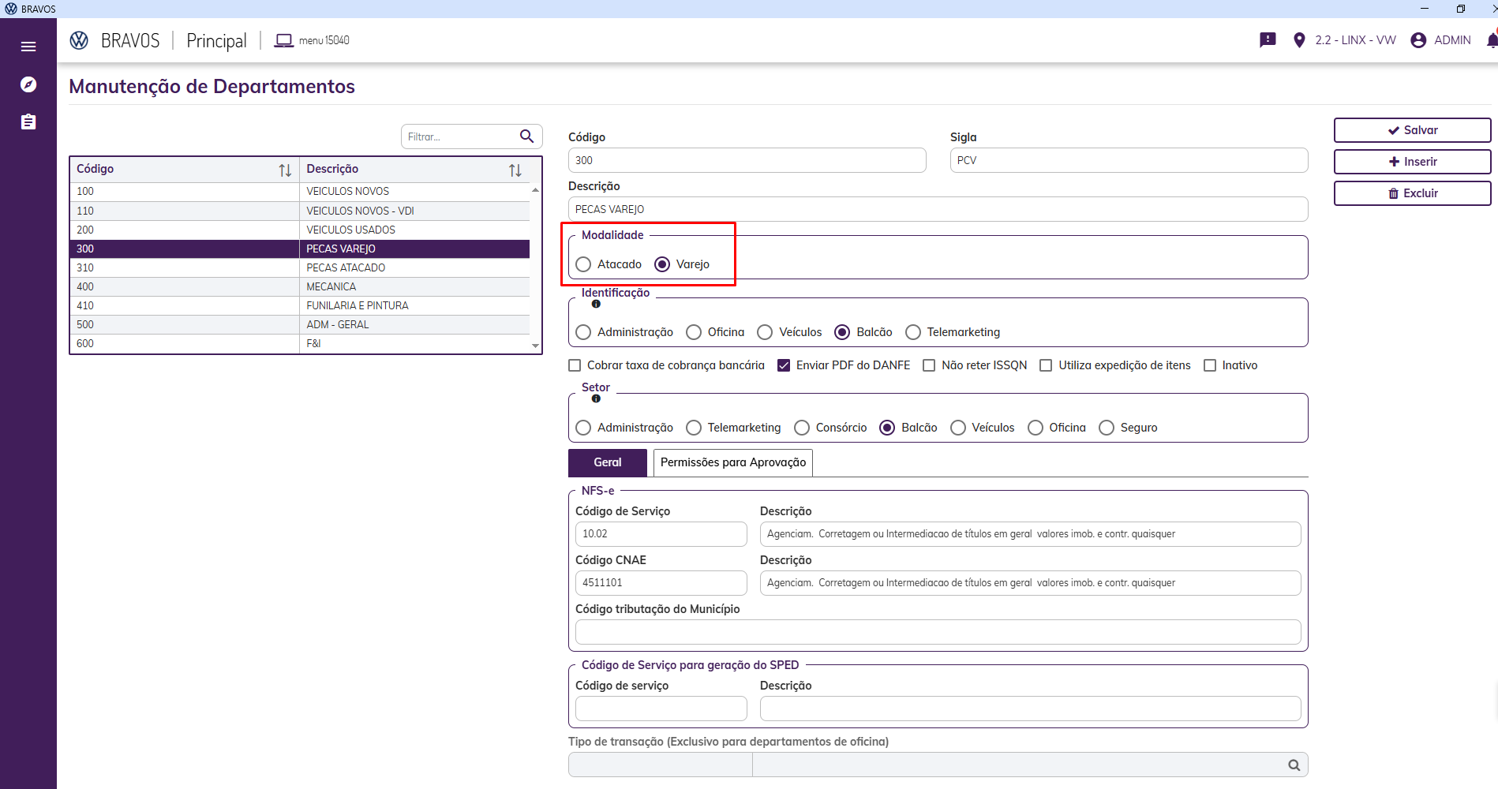Switch to the Geral tab
Viewport: 1498px width, 789px height.
tap(608, 462)
